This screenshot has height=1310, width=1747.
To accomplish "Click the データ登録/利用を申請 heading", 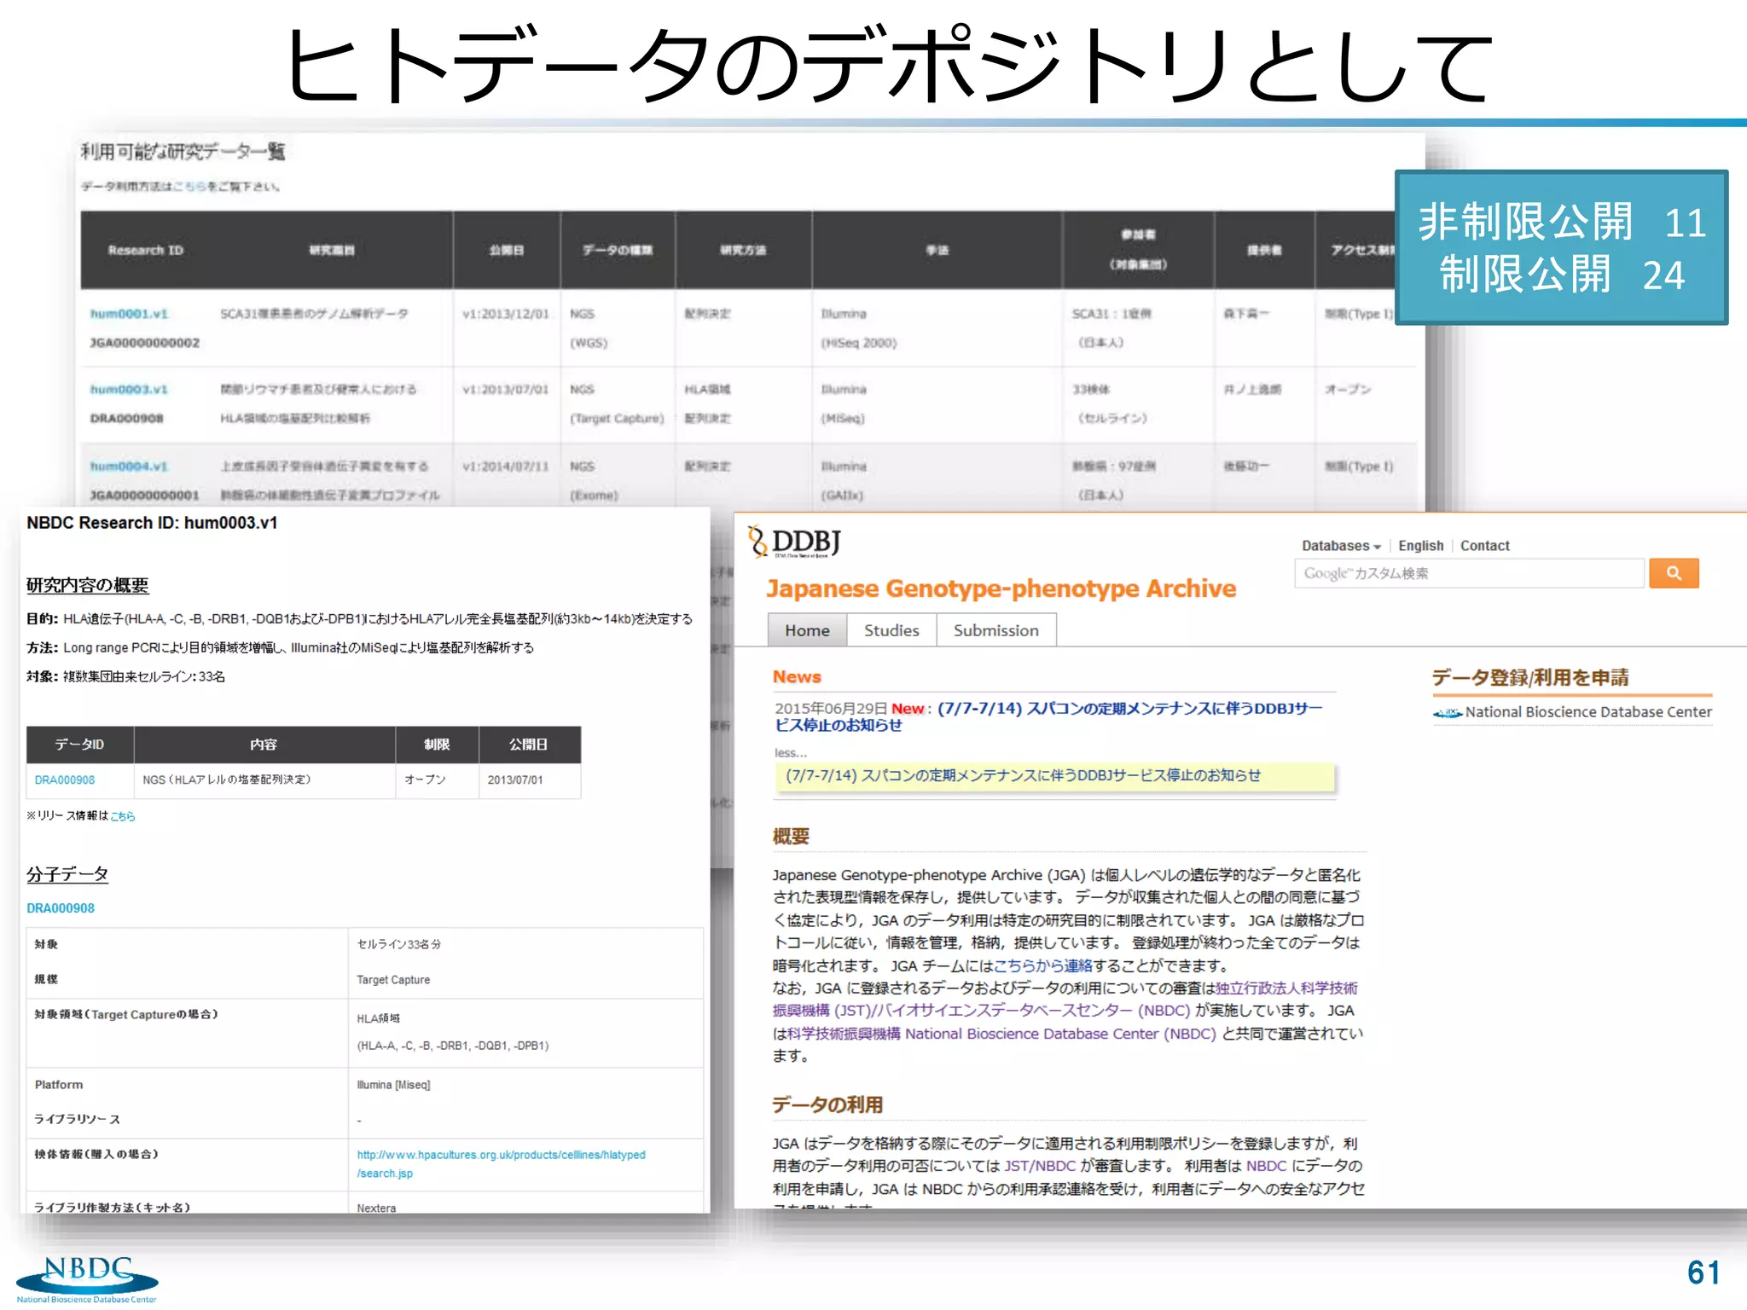I will click(x=1529, y=677).
